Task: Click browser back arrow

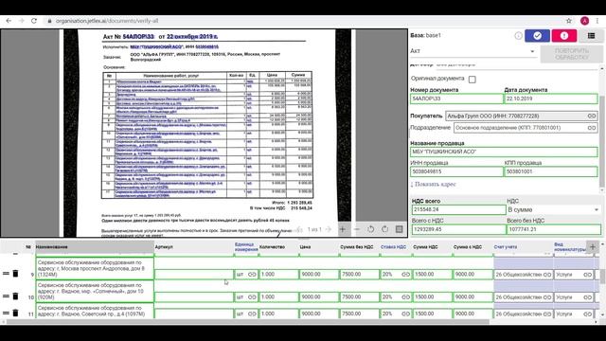Action: pos(9,21)
